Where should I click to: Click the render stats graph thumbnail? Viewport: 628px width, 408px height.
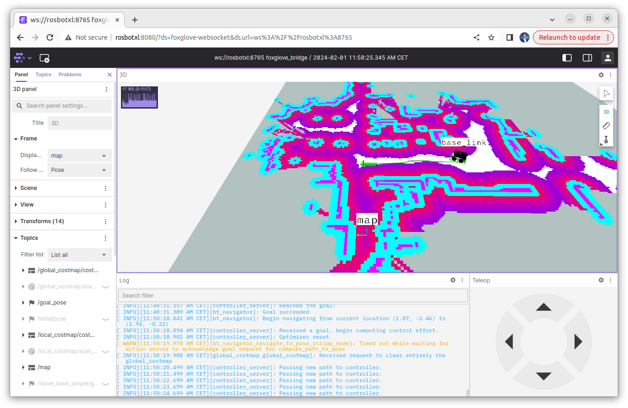[x=139, y=97]
